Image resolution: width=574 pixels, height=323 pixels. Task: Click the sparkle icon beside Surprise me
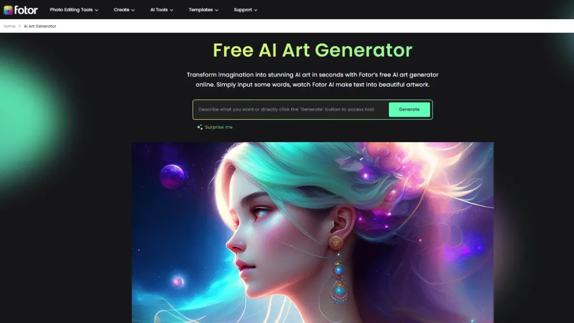pos(199,127)
